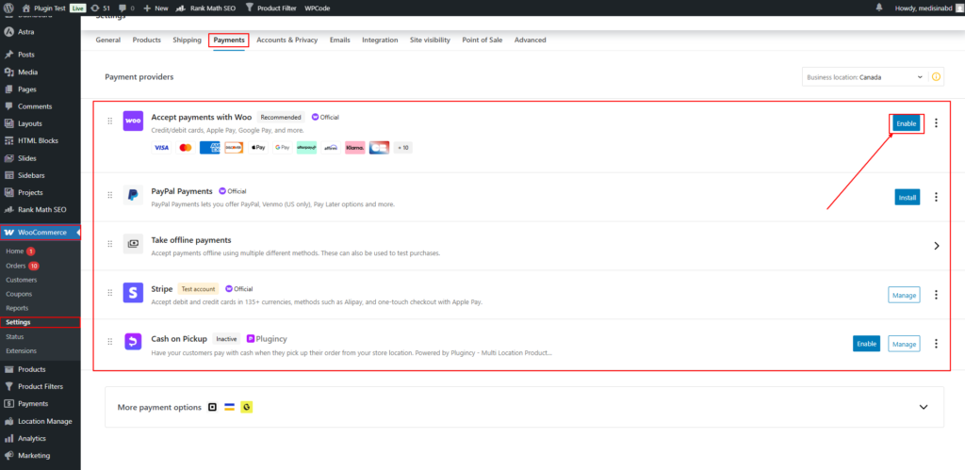Viewport: 965px width, 470px height.
Task: Open Orders in WooCommerce submenu
Action: 16,266
